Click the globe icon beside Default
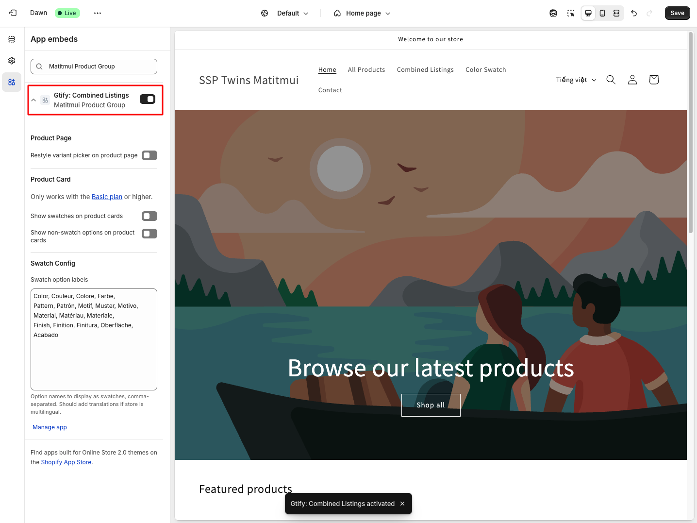The image size is (697, 523). [x=265, y=13]
